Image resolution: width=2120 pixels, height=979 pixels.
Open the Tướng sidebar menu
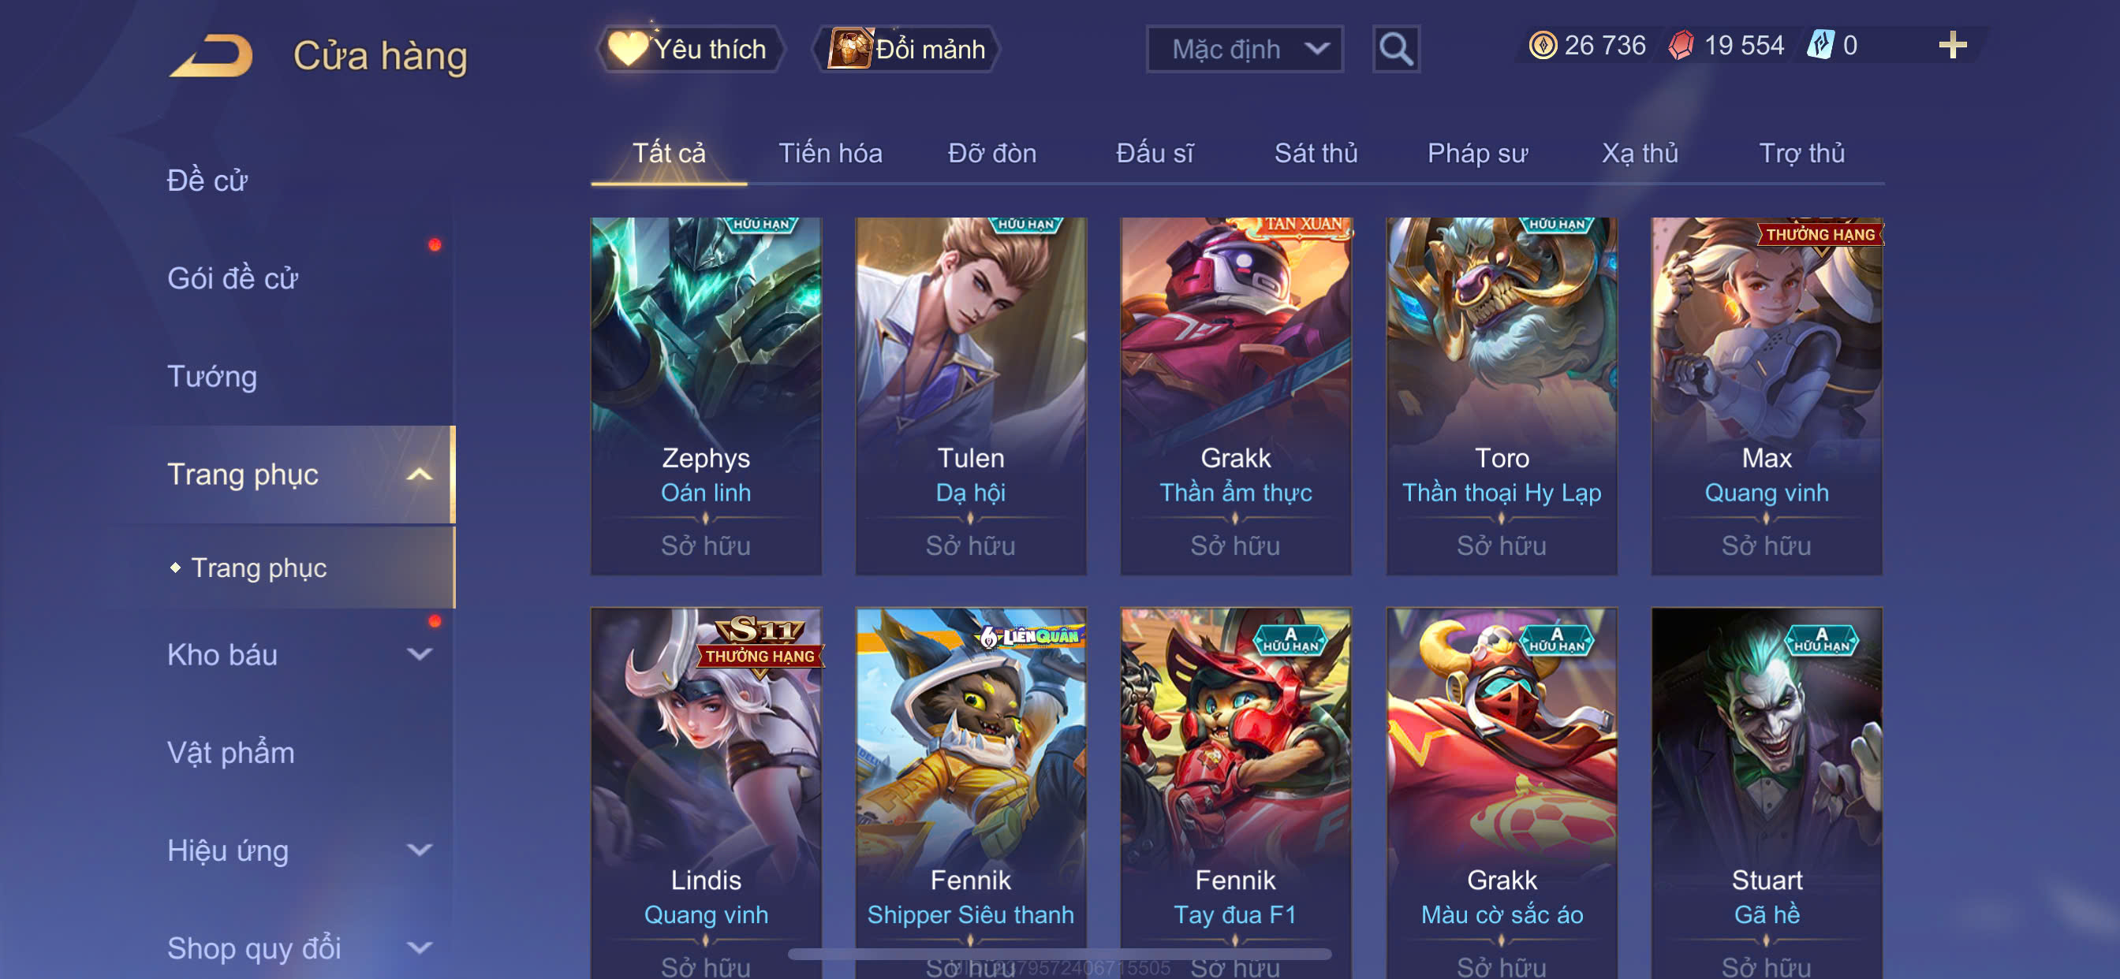[x=212, y=377]
